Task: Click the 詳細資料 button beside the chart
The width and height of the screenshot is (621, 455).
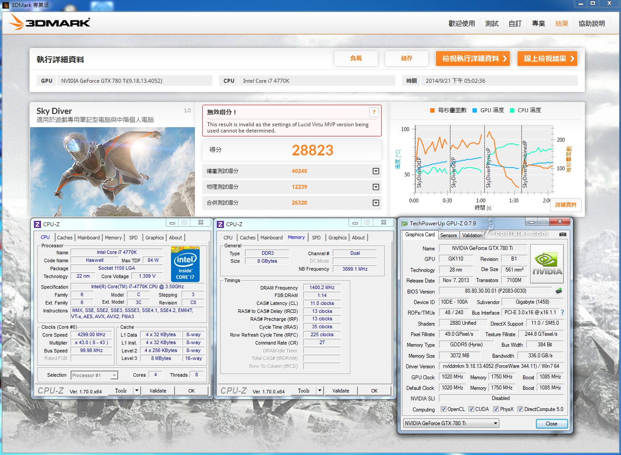Action: click(x=566, y=205)
